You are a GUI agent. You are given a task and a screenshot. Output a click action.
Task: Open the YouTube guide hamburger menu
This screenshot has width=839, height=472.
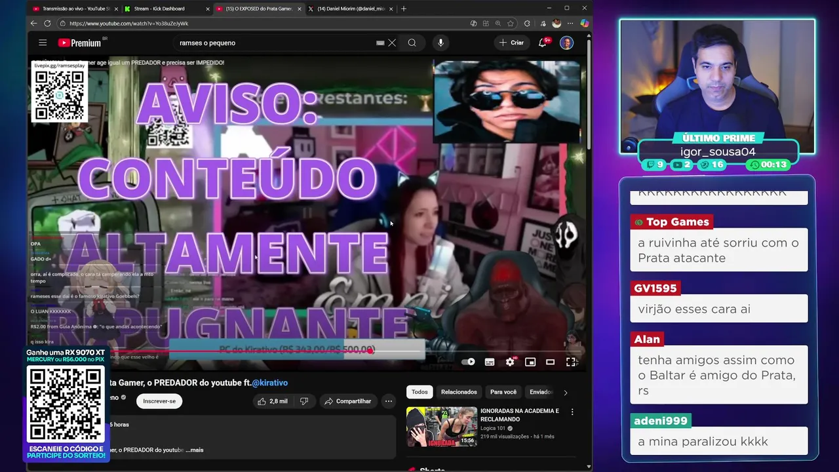43,43
